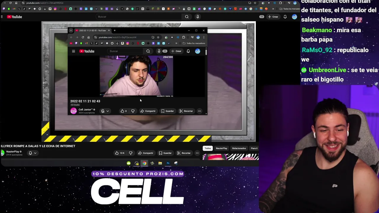The width and height of the screenshot is (379, 213).
Task: Open the hamburger menu in nested YouTube window
Action: pyautogui.click(x=73, y=51)
